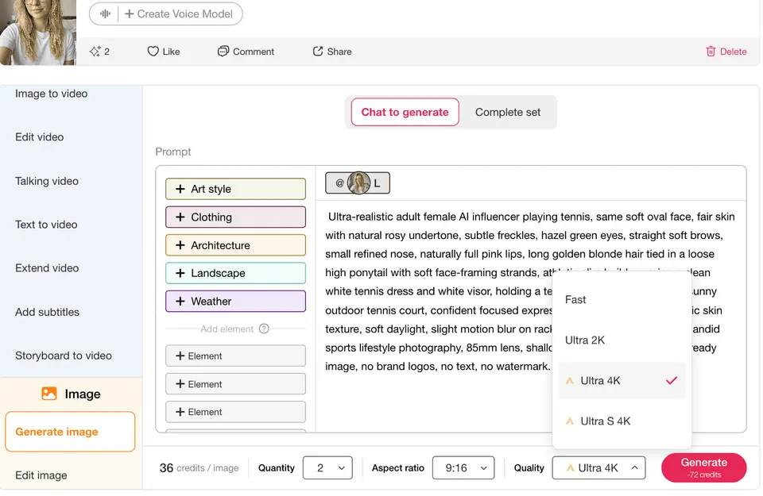Switch to Complete set tab
This screenshot has width=763, height=496.
pyautogui.click(x=508, y=112)
